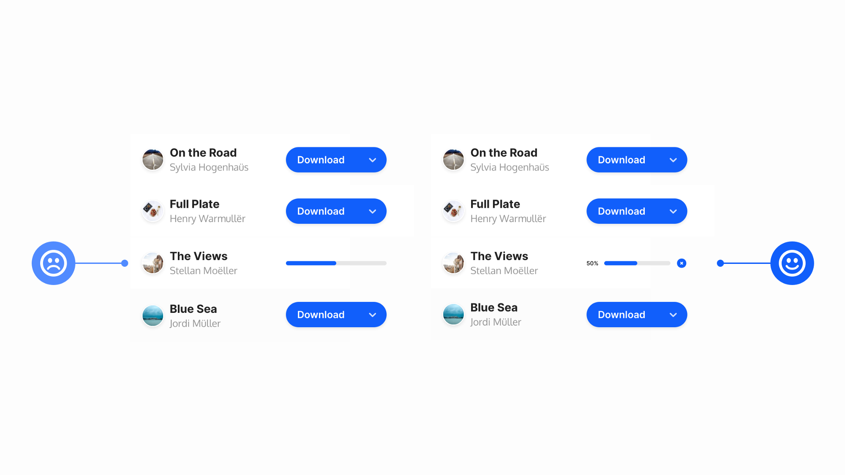
Task: Click the circular avatar for 'Blue Sea' right
Action: click(453, 315)
